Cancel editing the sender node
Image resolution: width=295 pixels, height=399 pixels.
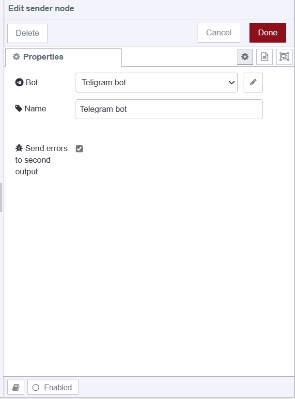tap(218, 32)
